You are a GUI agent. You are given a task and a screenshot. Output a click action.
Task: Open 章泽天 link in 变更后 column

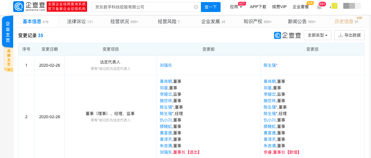coord(270,139)
